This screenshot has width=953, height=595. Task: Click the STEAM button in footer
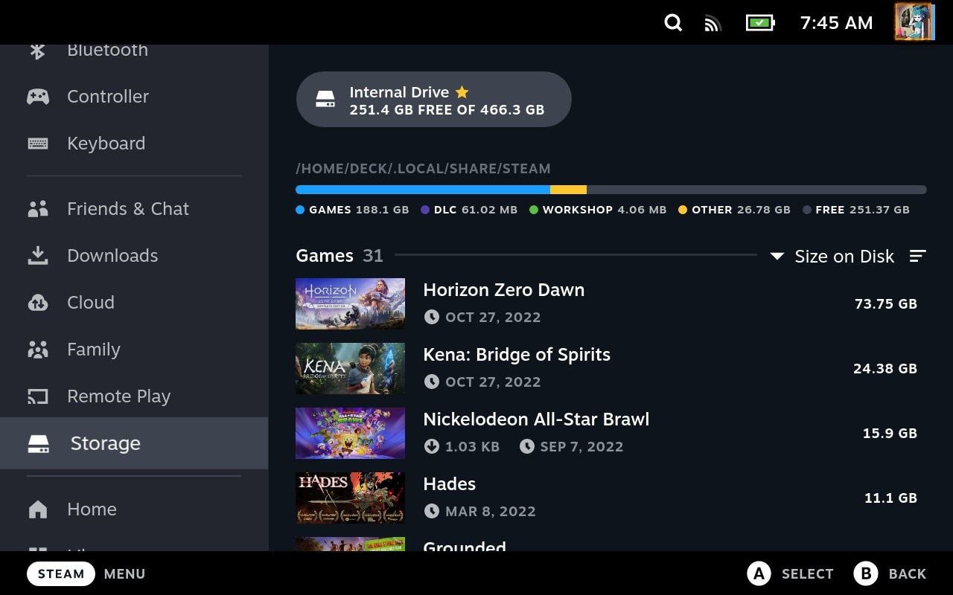click(x=61, y=574)
